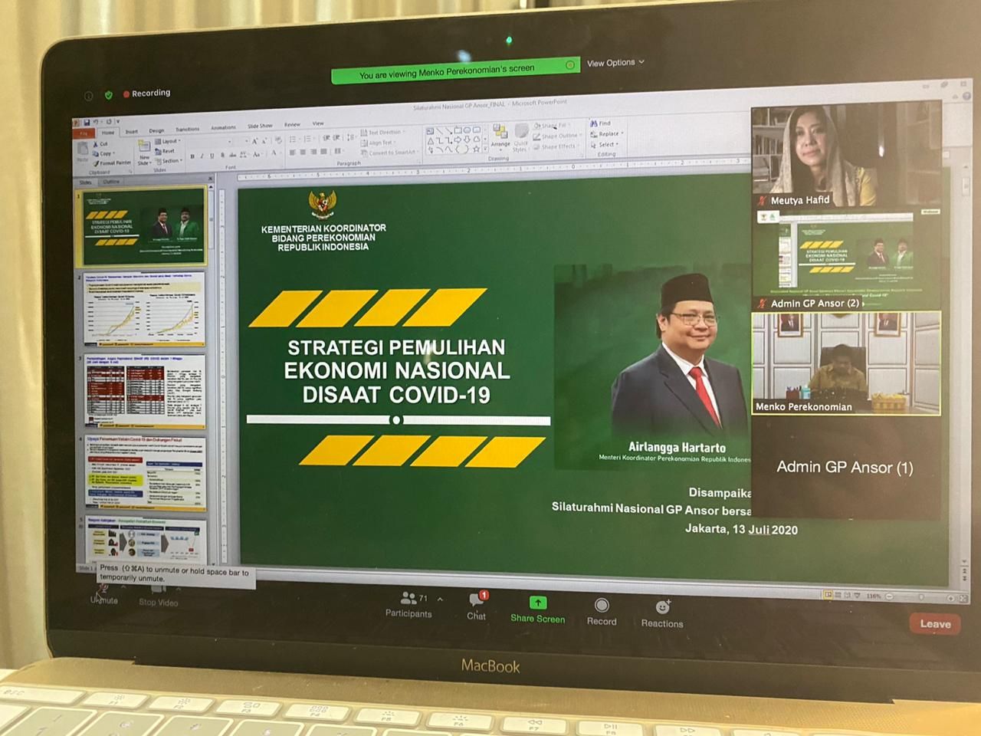Toggle Italic formatting

pyautogui.click(x=202, y=156)
